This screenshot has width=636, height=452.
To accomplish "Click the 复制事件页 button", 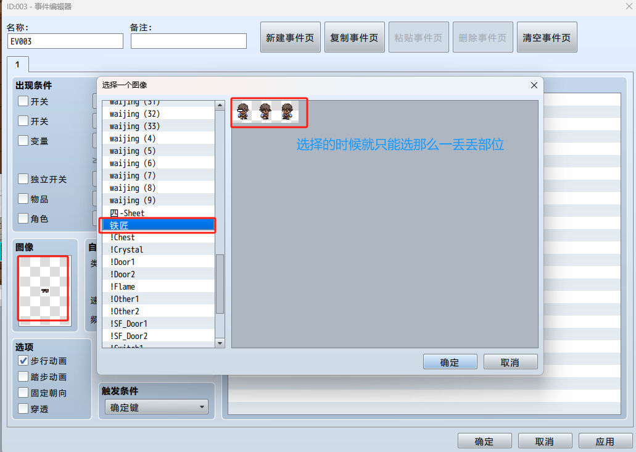I will pyautogui.click(x=355, y=38).
